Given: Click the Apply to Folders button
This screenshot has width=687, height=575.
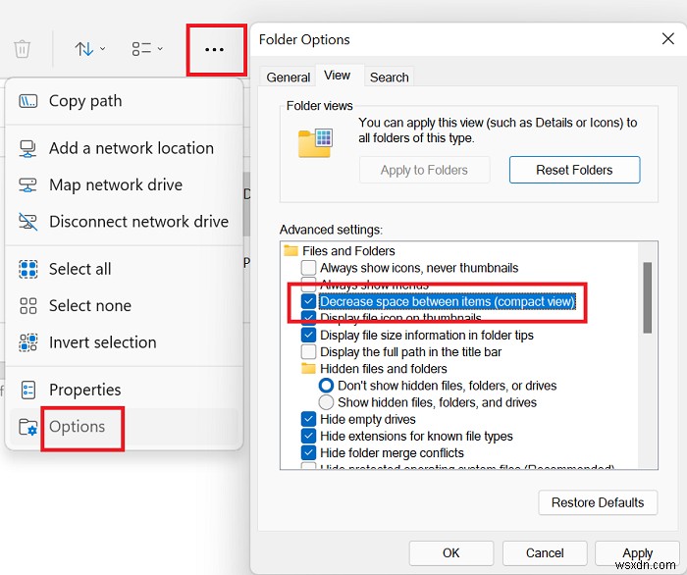Looking at the screenshot, I should 424,170.
